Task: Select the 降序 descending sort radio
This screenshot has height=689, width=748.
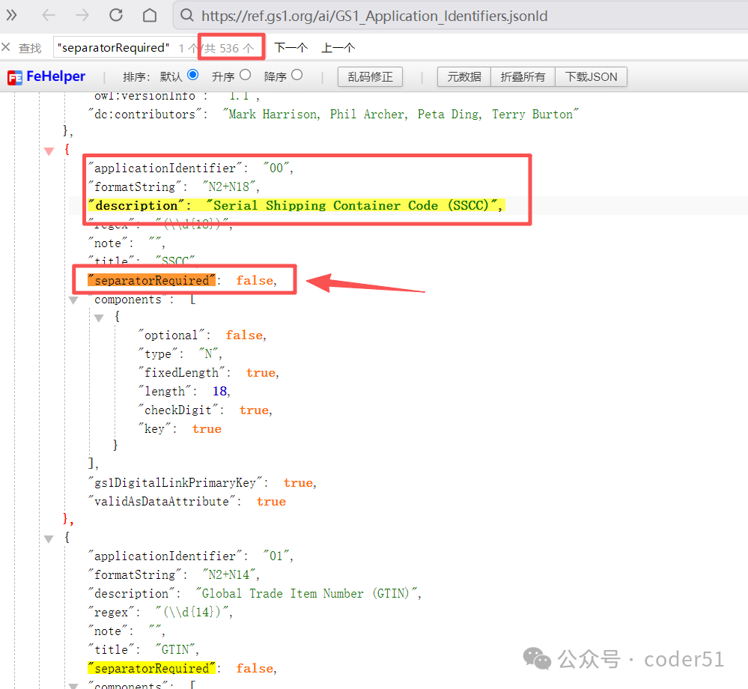Action: point(297,75)
